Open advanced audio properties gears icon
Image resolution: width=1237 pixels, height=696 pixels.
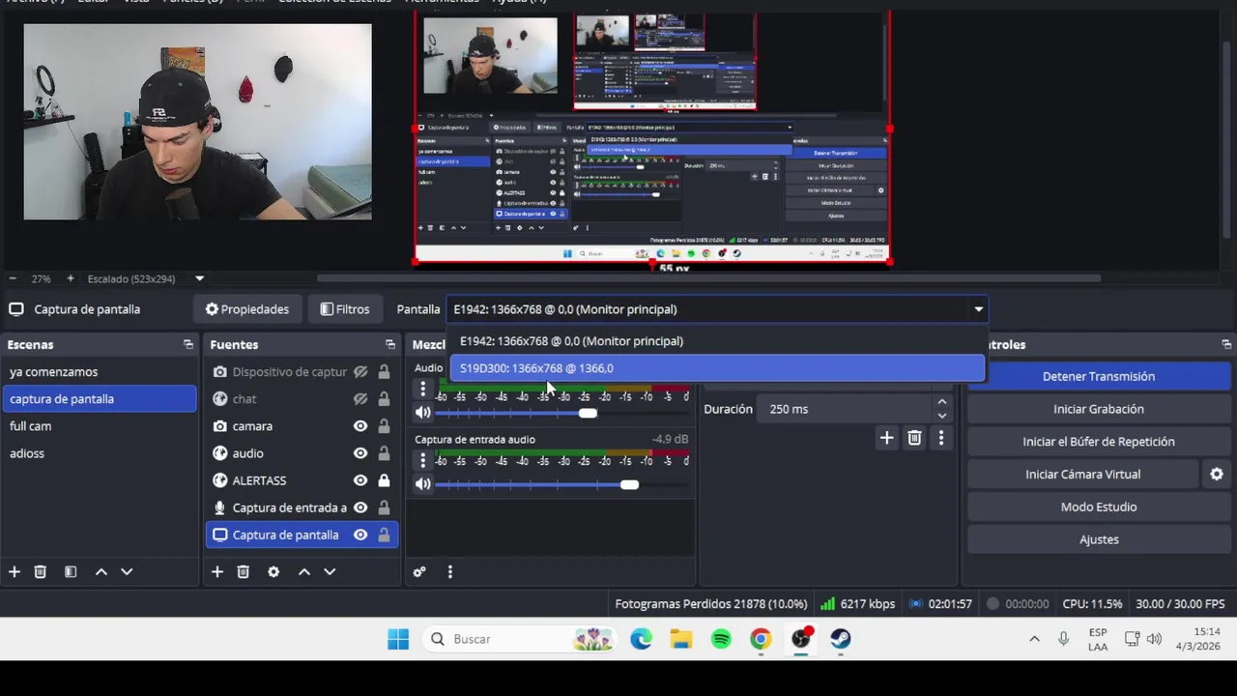pos(419,571)
